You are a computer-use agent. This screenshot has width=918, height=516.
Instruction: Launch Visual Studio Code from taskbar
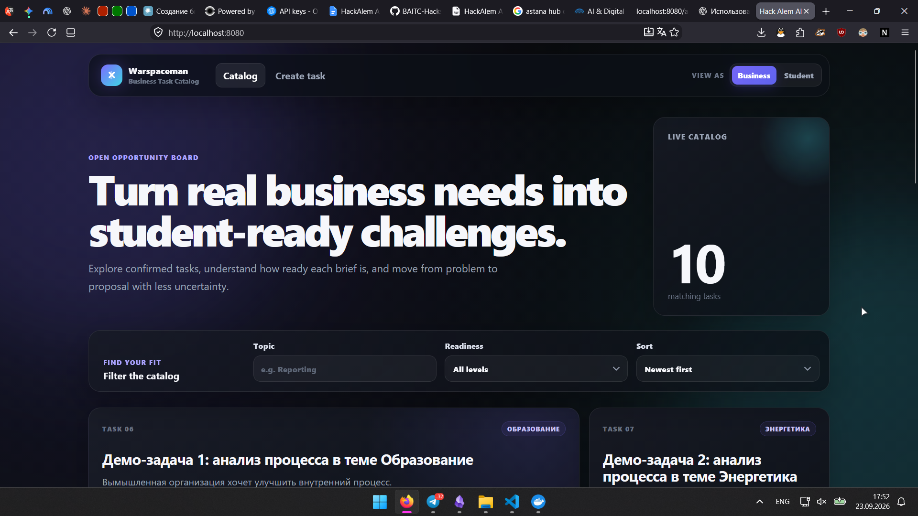point(512,502)
